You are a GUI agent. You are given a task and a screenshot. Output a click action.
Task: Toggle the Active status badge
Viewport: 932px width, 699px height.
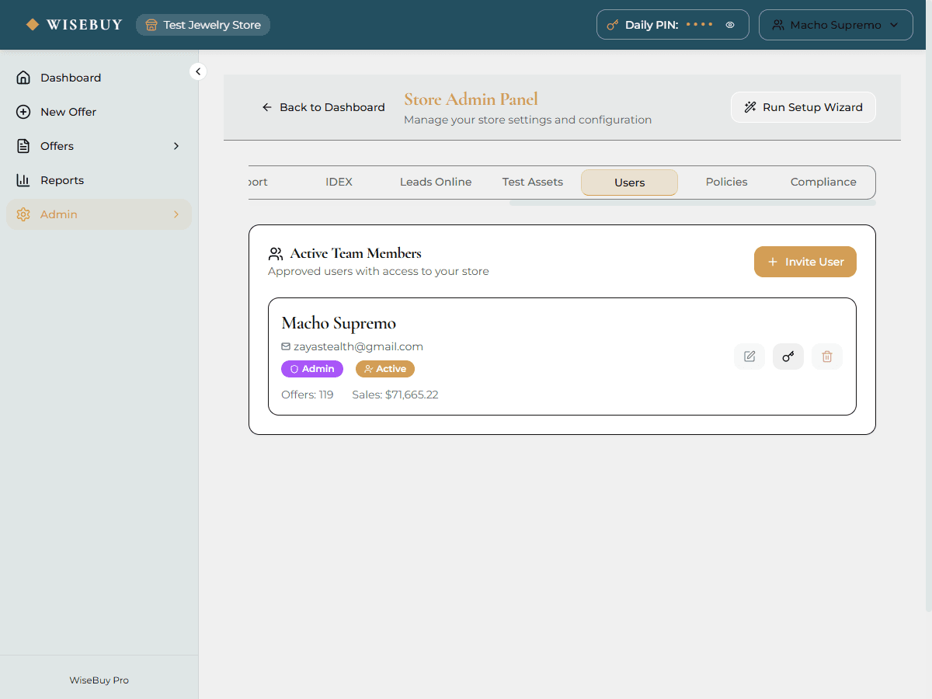click(384, 368)
